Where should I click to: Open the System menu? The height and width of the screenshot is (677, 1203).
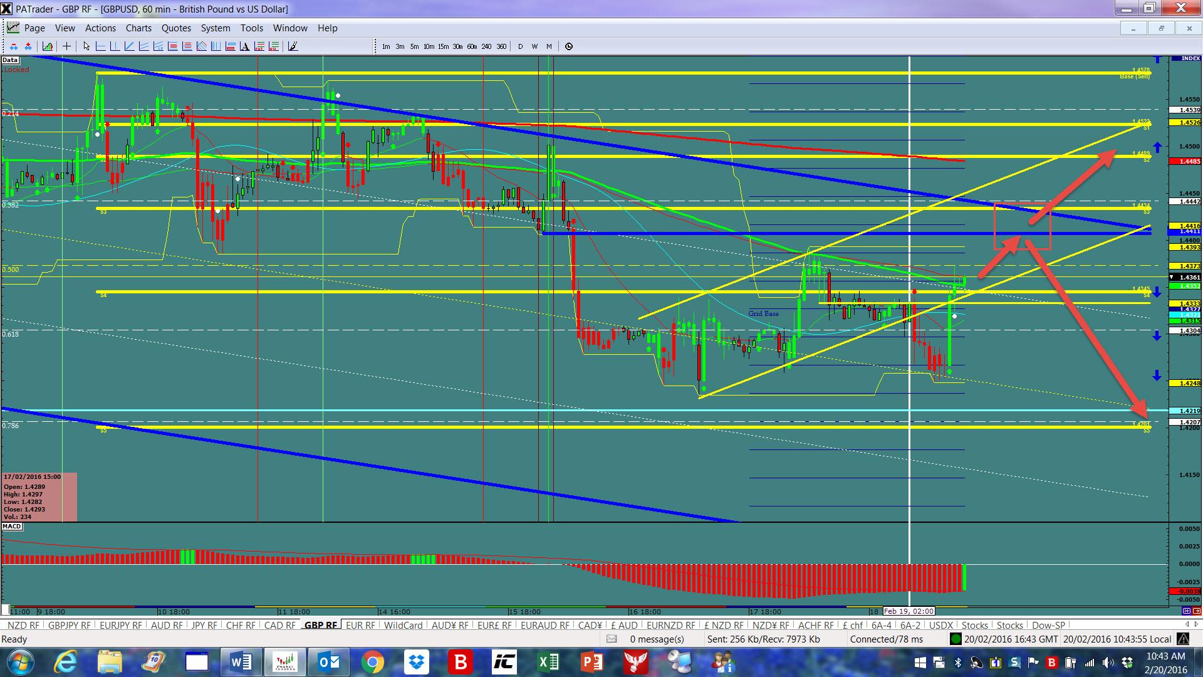point(216,28)
